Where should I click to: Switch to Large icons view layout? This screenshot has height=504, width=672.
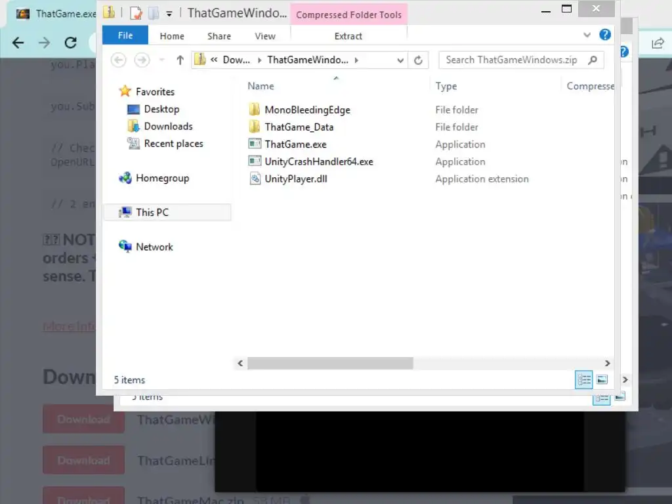coord(602,380)
